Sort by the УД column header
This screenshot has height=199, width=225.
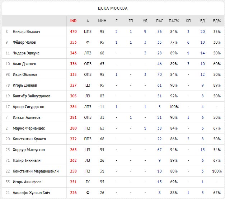coord(145,21)
